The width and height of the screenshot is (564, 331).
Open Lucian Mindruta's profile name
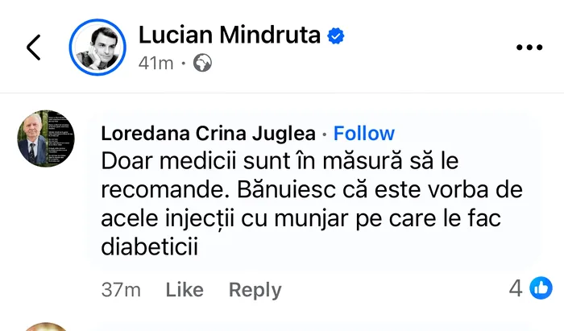[229, 35]
